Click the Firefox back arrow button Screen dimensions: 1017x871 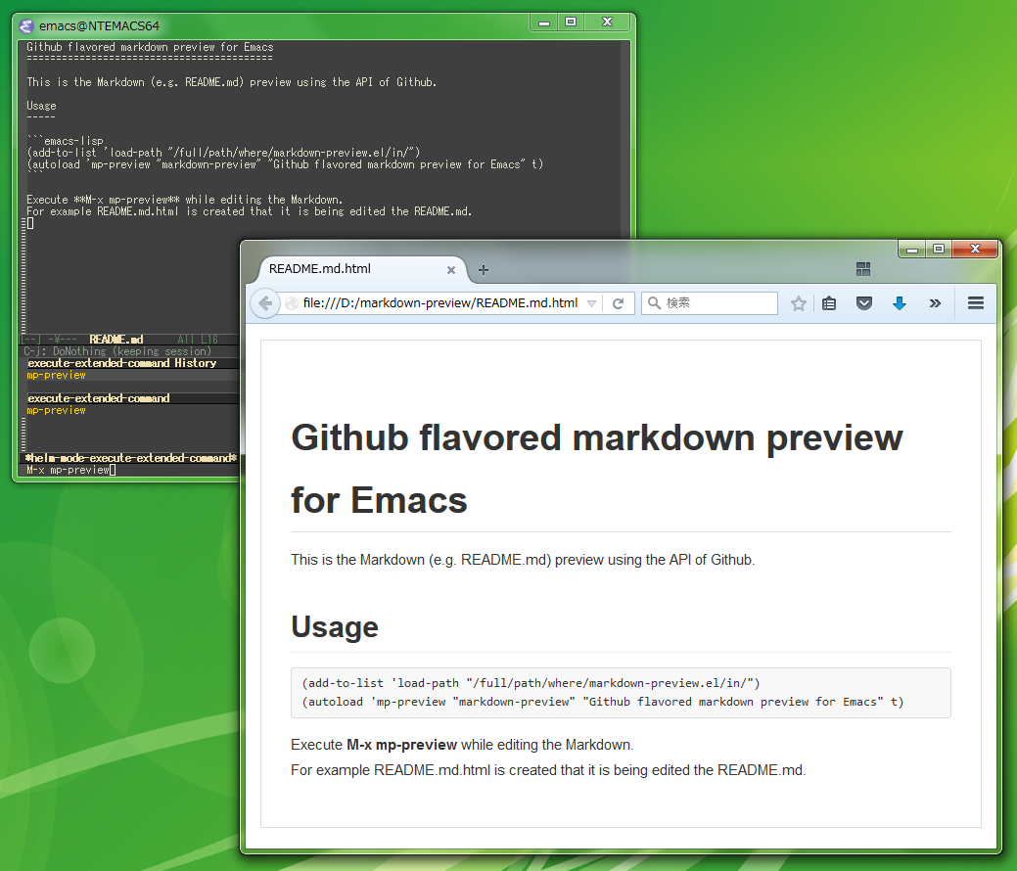pyautogui.click(x=265, y=302)
